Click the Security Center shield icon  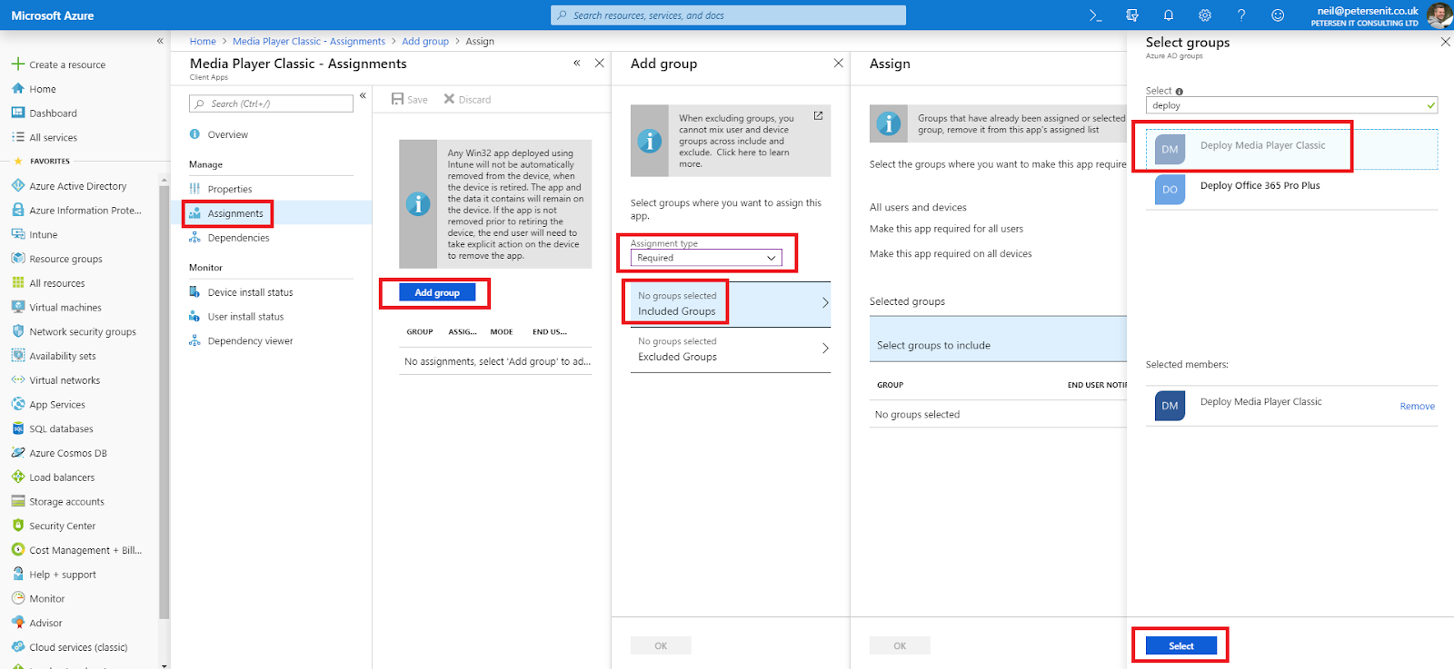coord(18,526)
